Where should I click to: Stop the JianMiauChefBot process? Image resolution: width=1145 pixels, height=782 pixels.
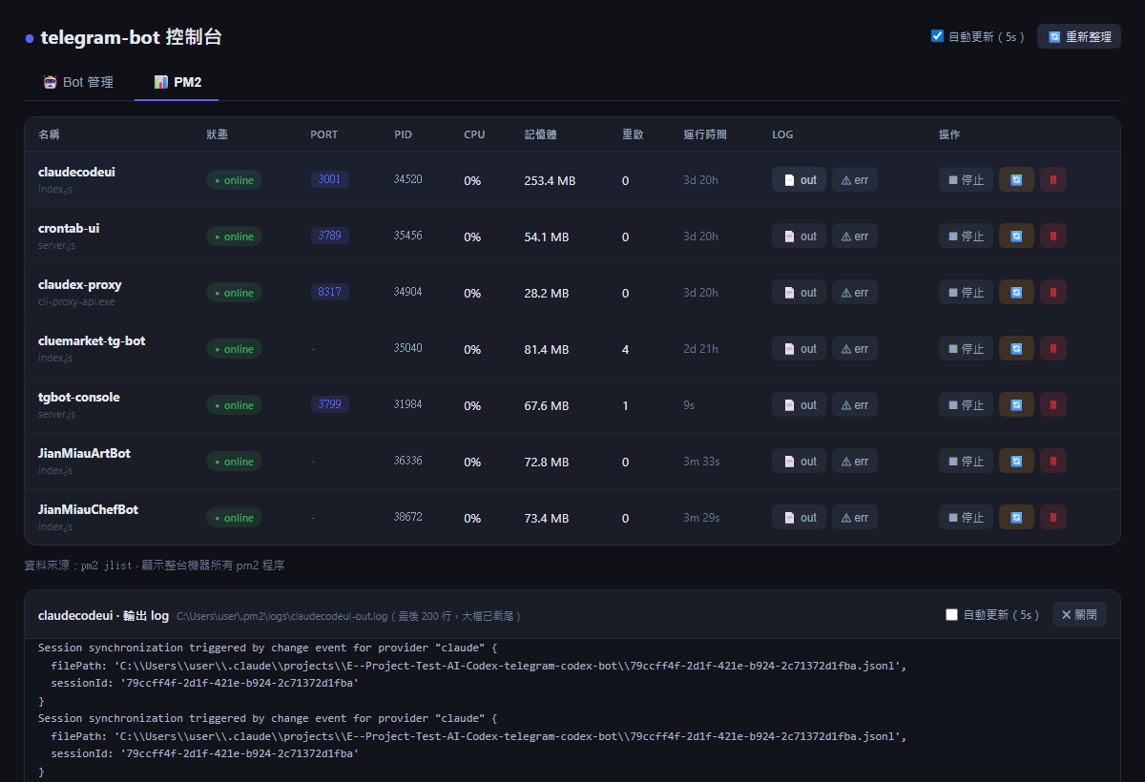click(966, 517)
